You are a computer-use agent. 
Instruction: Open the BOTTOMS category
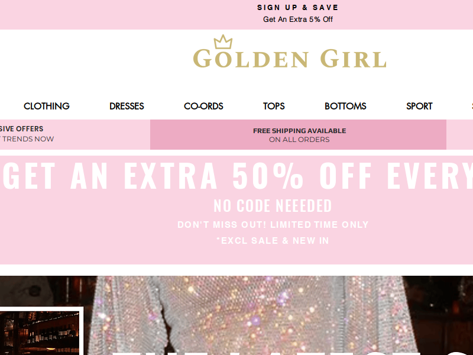(x=345, y=106)
